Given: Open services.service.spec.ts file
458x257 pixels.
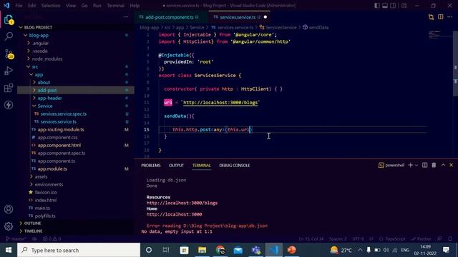Looking at the screenshot, I should [64, 114].
